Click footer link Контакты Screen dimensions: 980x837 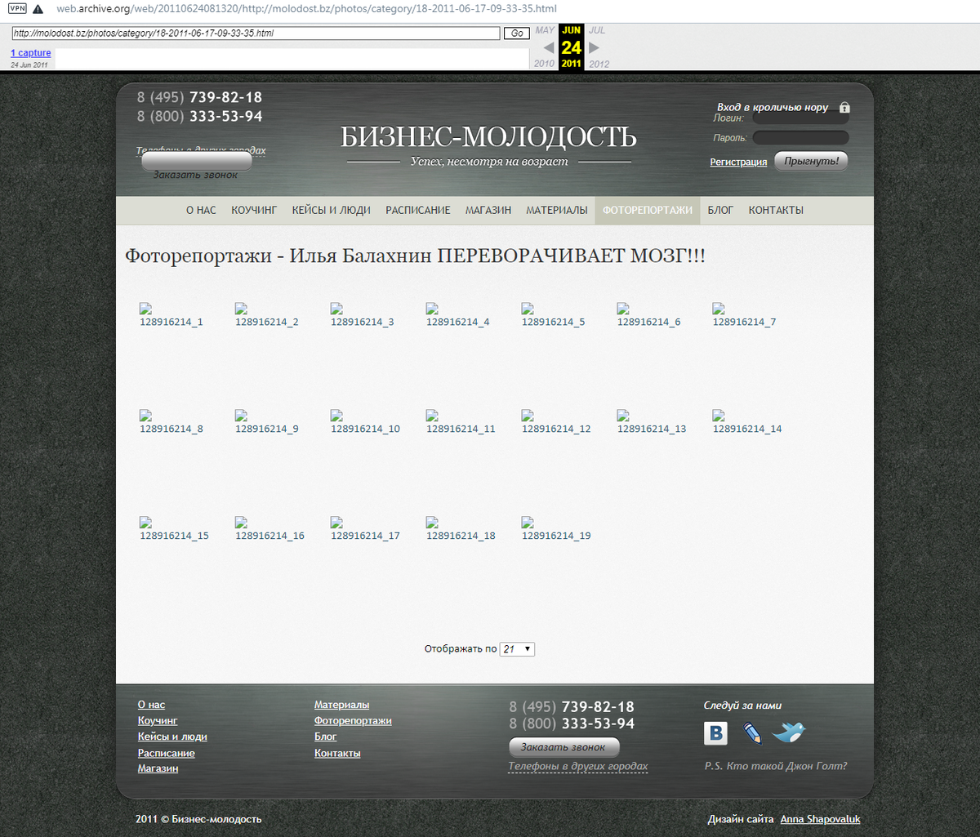tap(337, 753)
